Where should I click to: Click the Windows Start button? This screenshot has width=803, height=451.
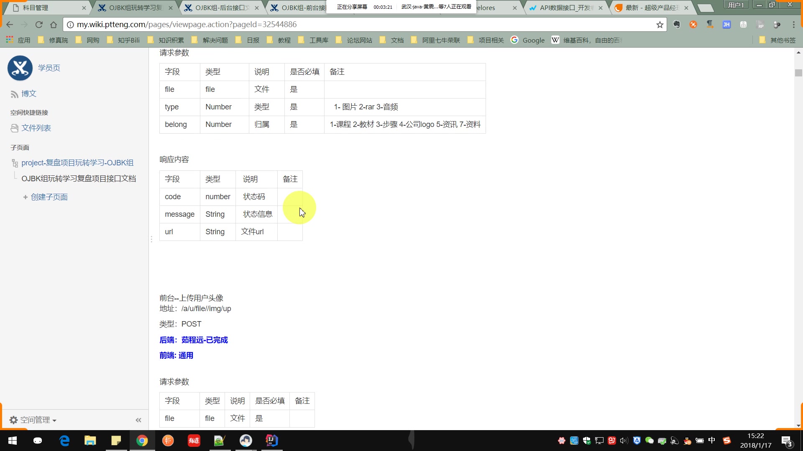pyautogui.click(x=13, y=441)
